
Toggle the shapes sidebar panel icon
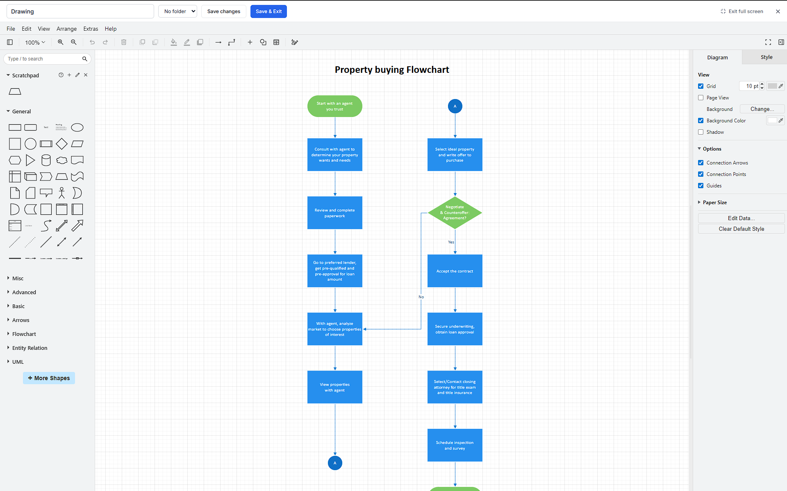(10, 42)
